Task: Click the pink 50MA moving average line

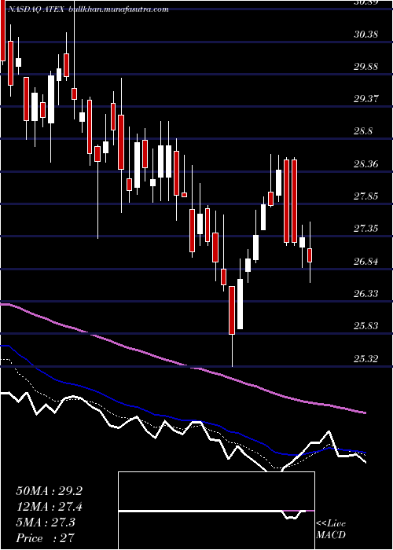Action: [182, 365]
